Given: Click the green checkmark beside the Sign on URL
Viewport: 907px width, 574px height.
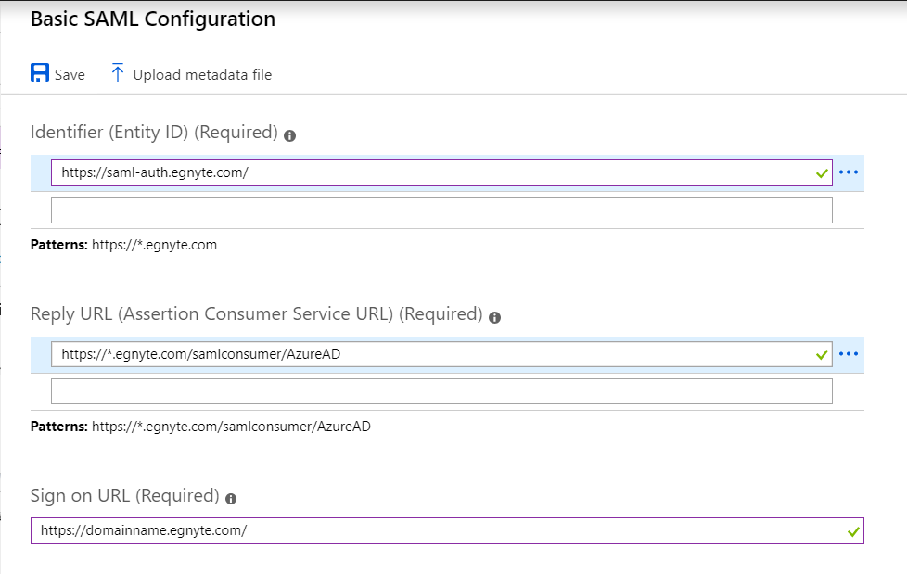Looking at the screenshot, I should click(x=852, y=530).
